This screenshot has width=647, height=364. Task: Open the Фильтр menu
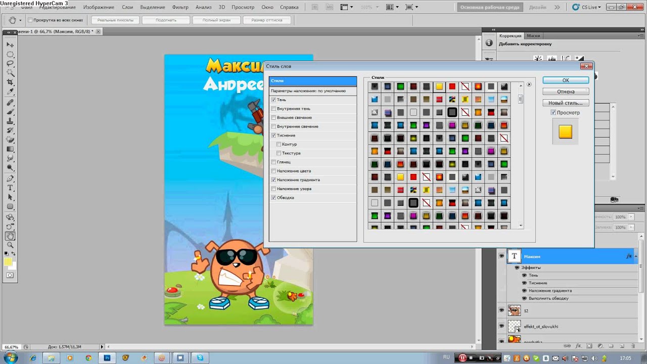pyautogui.click(x=180, y=7)
